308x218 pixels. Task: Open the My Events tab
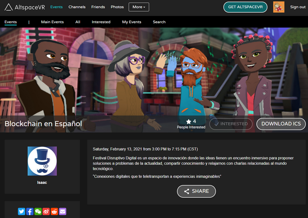[x=132, y=22]
